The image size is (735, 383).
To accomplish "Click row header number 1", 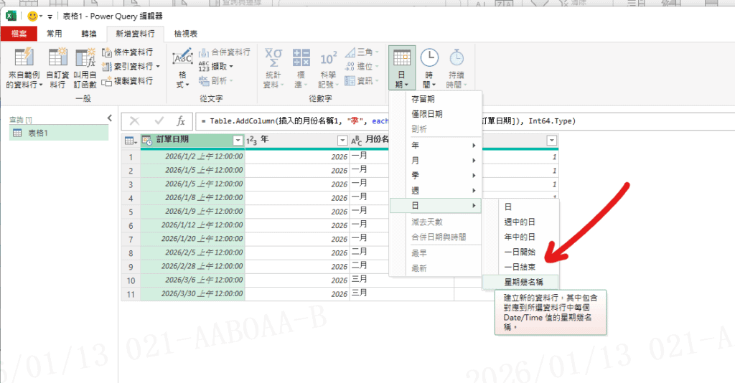I will point(131,157).
